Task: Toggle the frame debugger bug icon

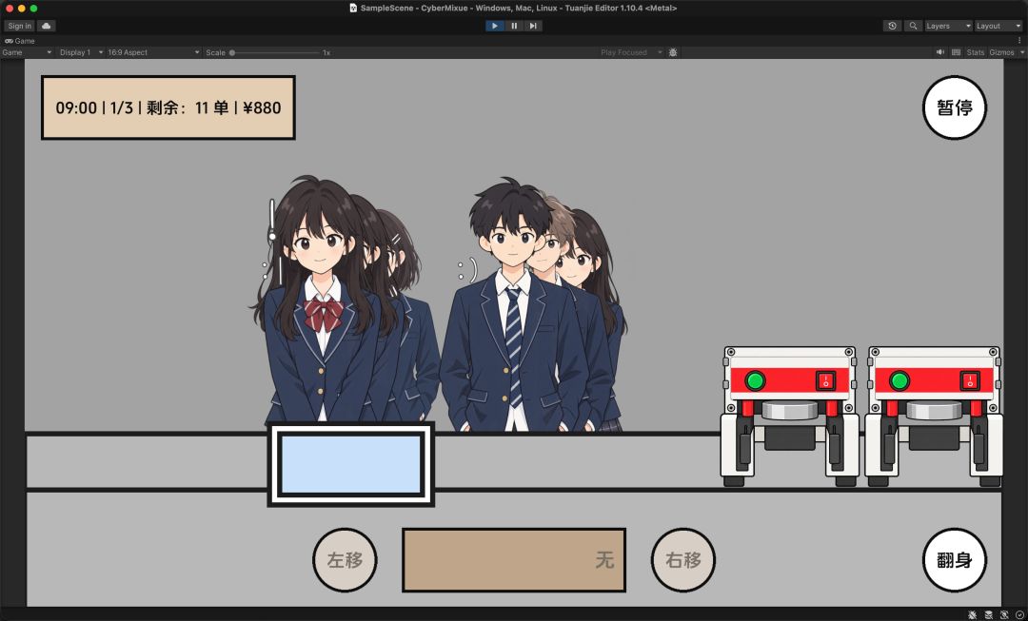Action: pos(673,52)
